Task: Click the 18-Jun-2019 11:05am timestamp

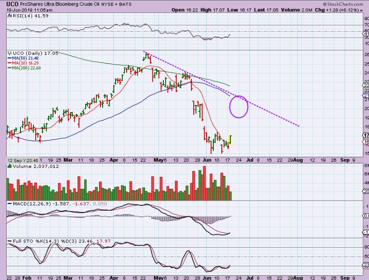Action: pos(30,10)
